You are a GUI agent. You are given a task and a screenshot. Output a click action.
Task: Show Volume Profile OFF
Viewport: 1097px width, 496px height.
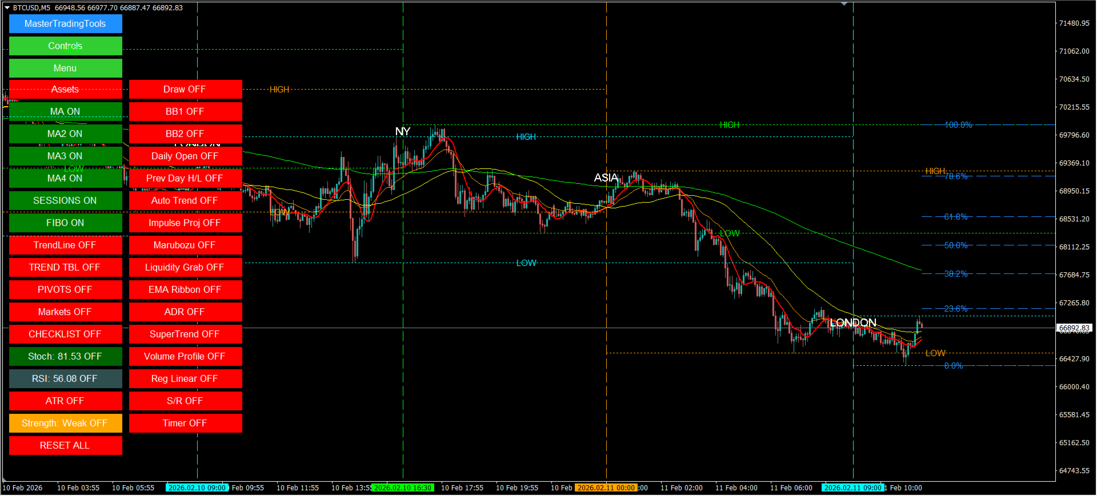pyautogui.click(x=186, y=357)
